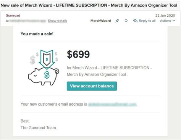Show details of the email recipients
Image resolution: width=181 pixels, height=140 pixels.
tap(57, 21)
